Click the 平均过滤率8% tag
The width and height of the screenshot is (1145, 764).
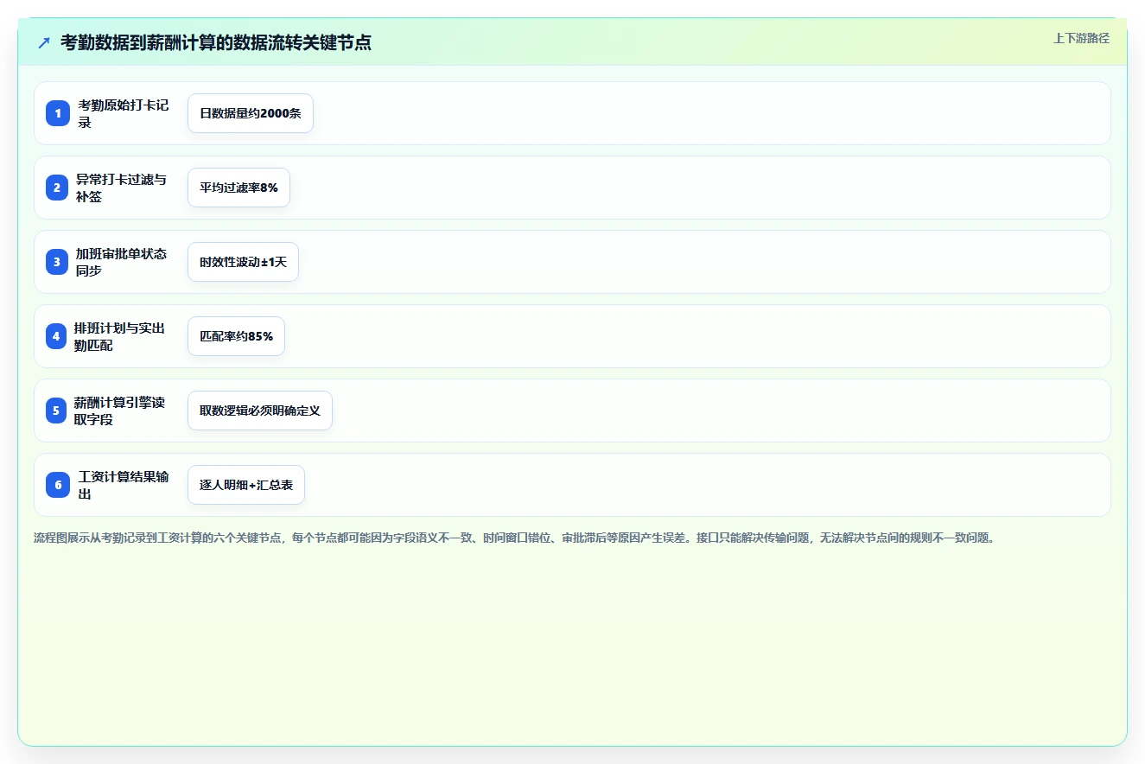239,188
